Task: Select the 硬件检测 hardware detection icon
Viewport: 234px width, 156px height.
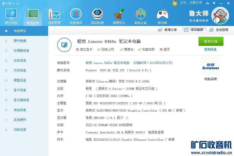Action: pos(33,16)
